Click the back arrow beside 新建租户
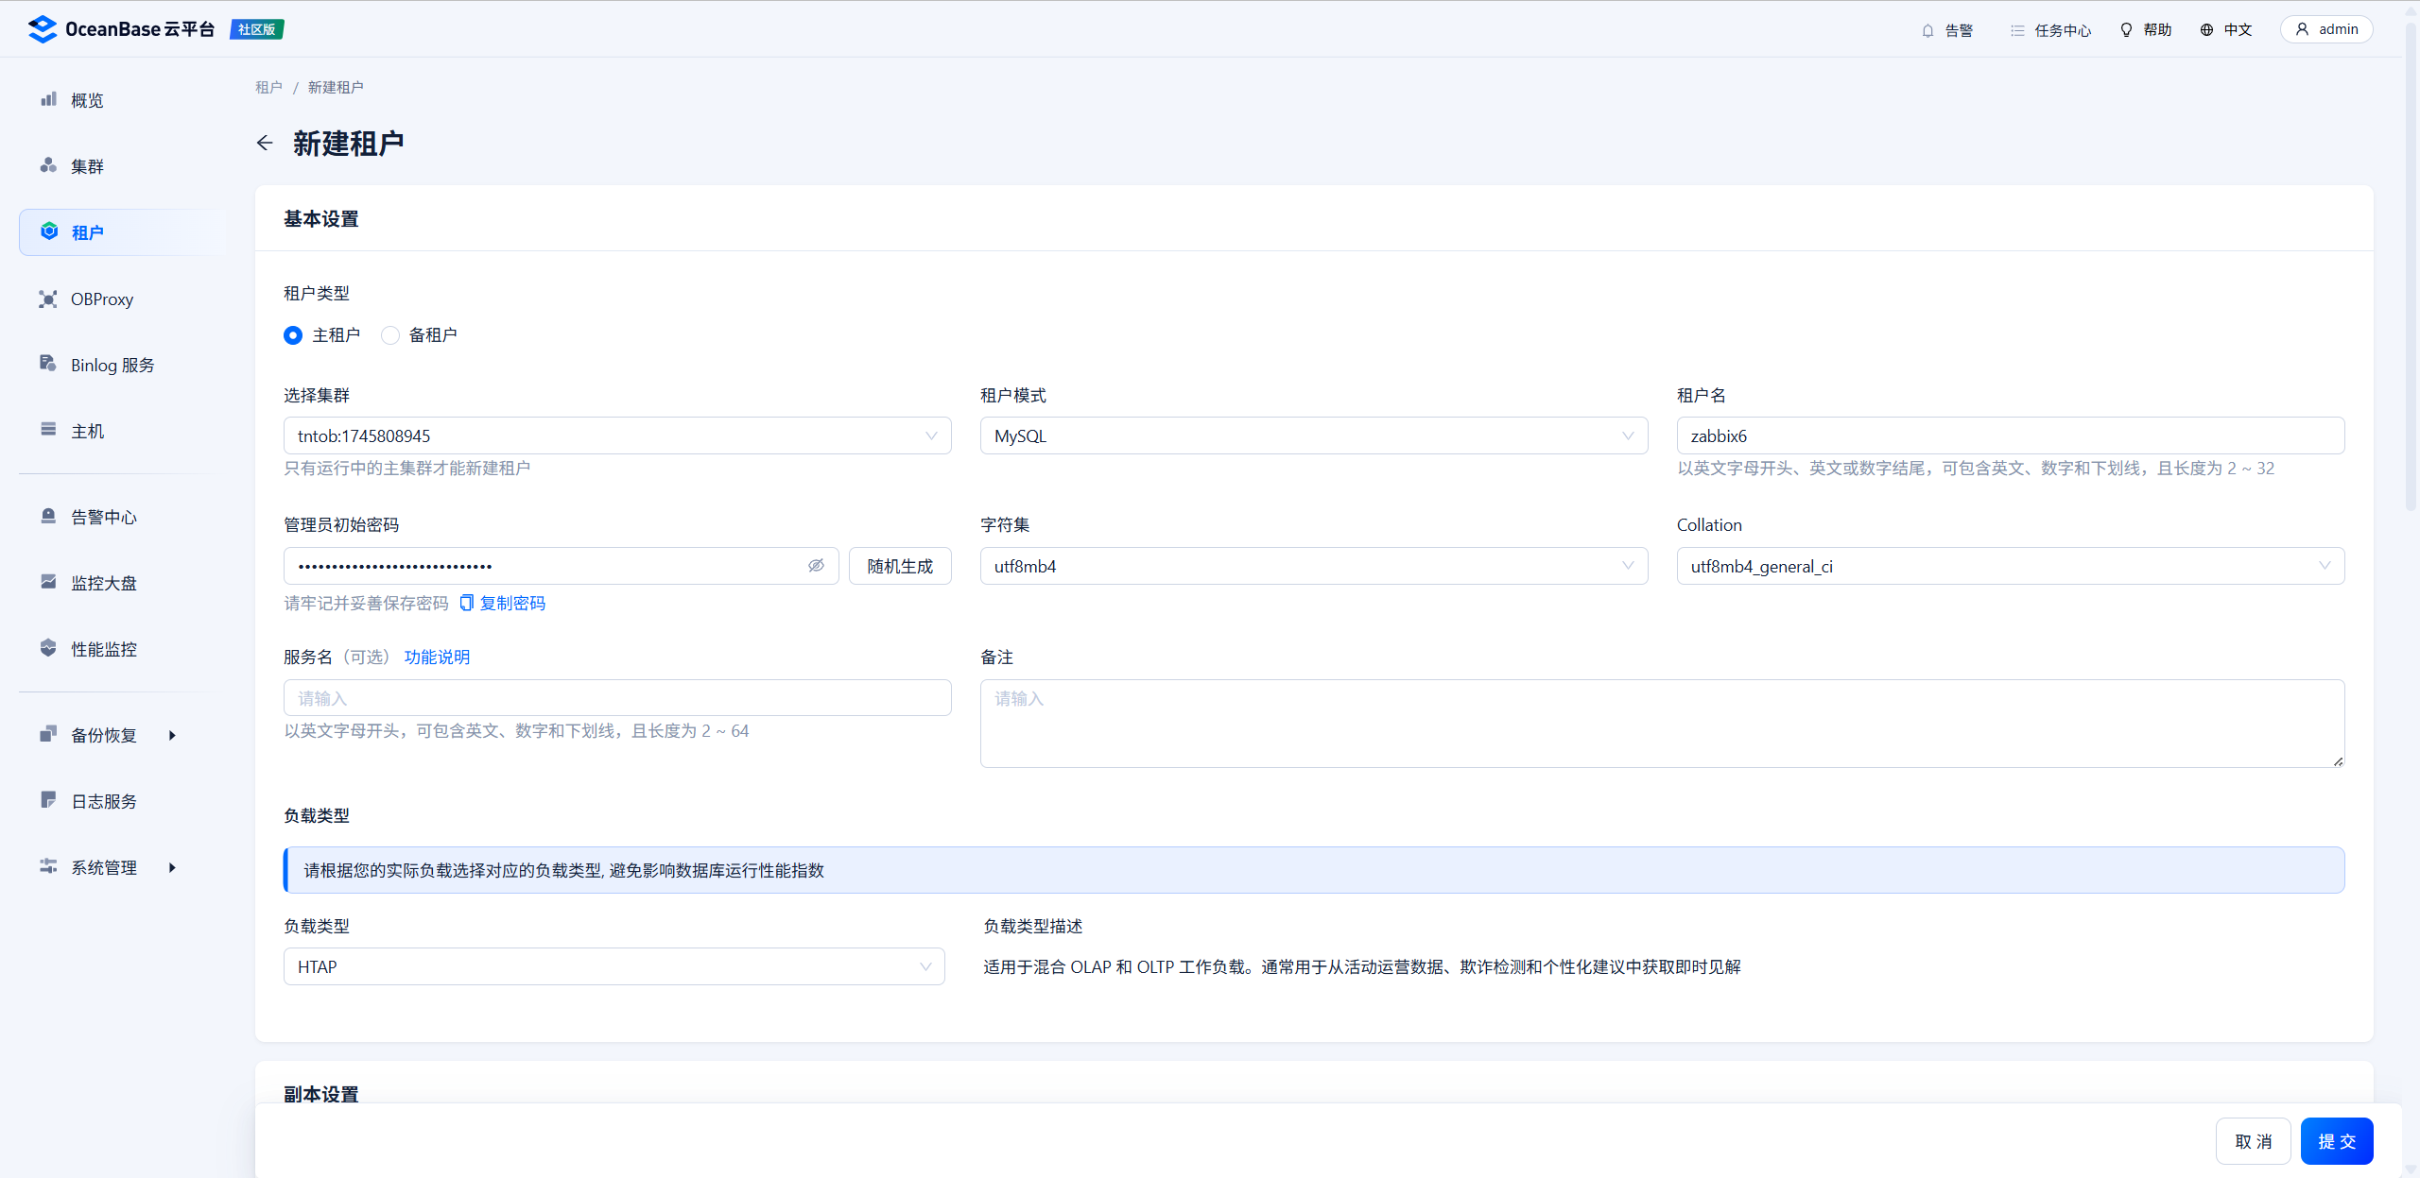 tap(265, 143)
